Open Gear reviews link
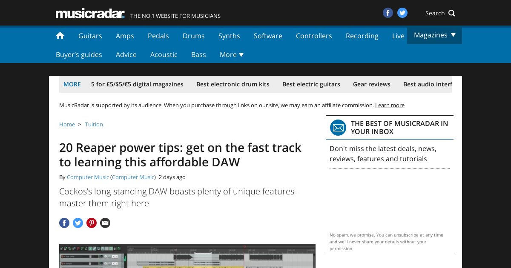Viewport: 511px width, 268px height. [x=372, y=84]
